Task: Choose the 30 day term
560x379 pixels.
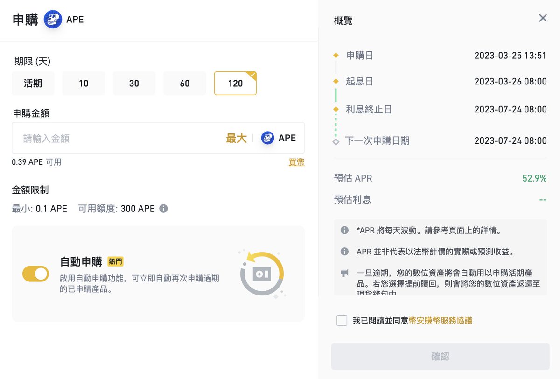Action: click(134, 84)
